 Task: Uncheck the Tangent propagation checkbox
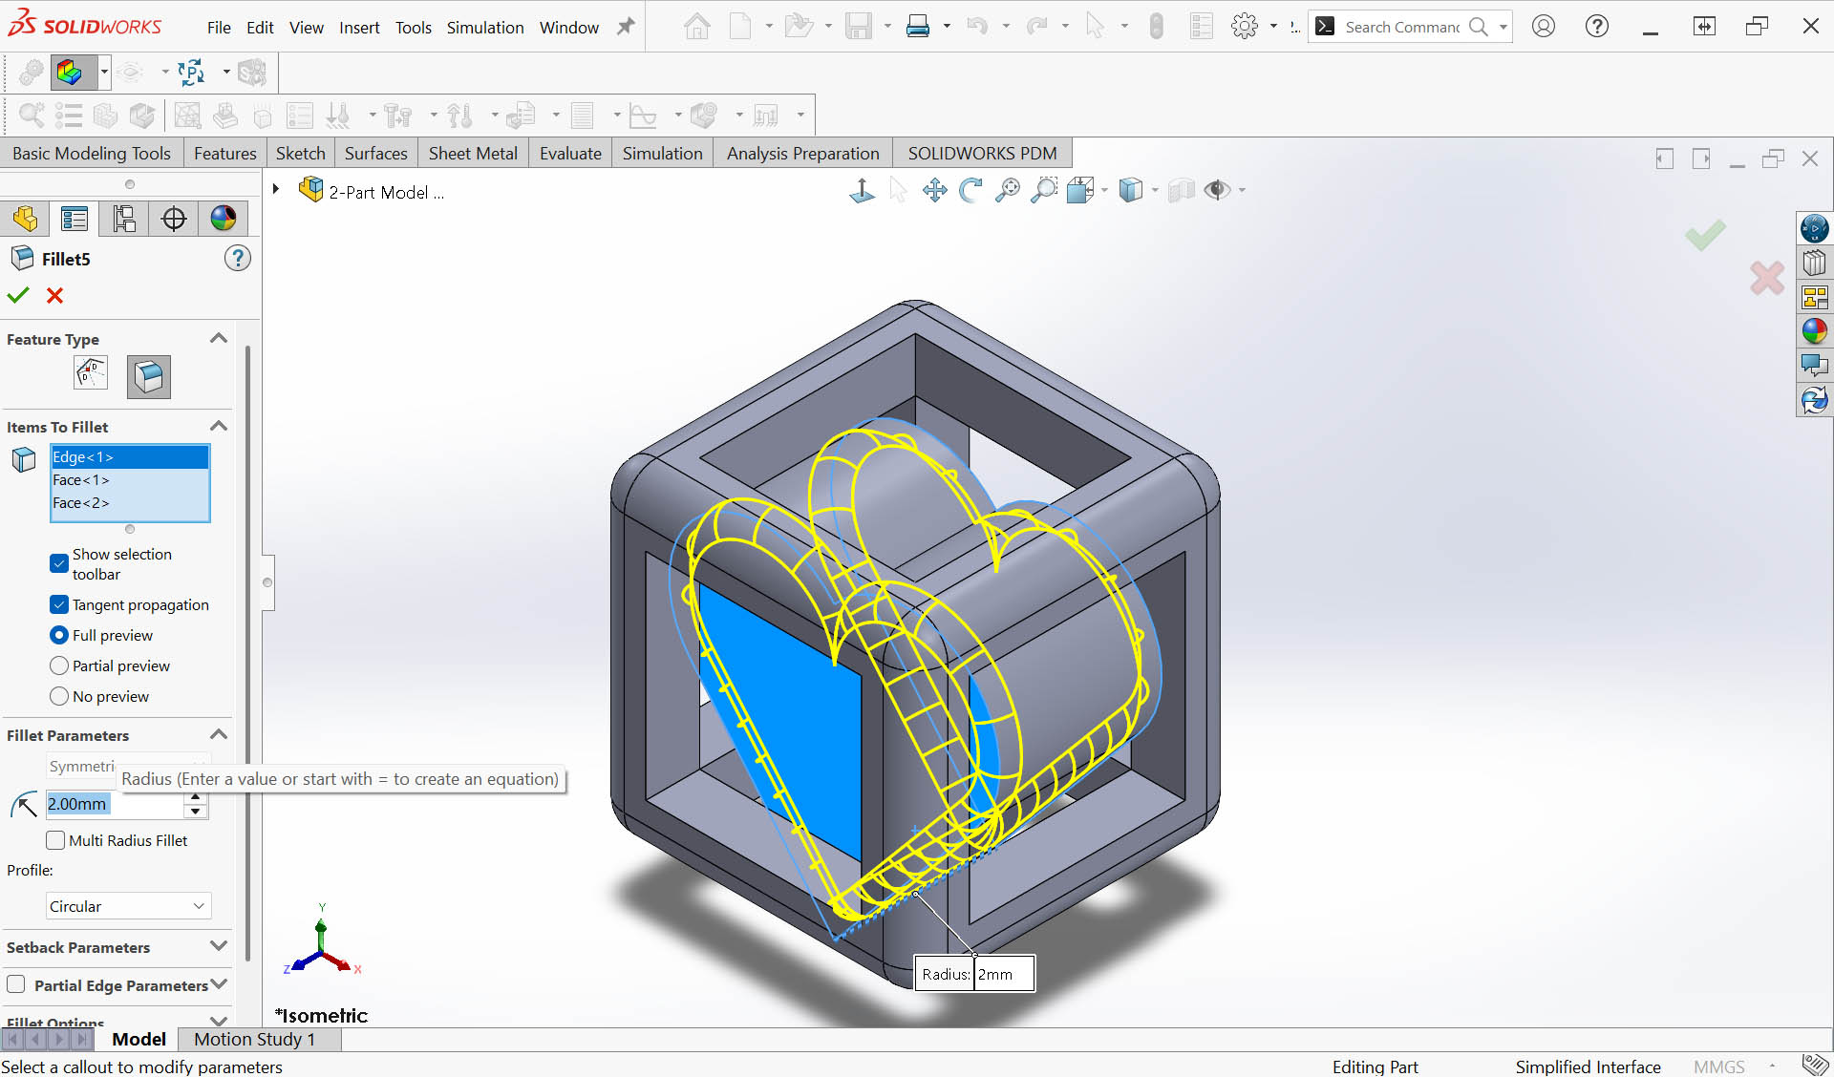(59, 605)
